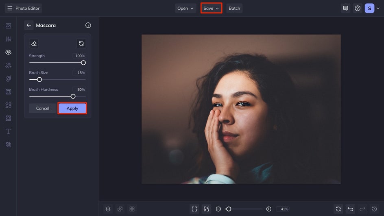384x216 pixels.
Task: Open the Mascara info icon
Action: 88,25
